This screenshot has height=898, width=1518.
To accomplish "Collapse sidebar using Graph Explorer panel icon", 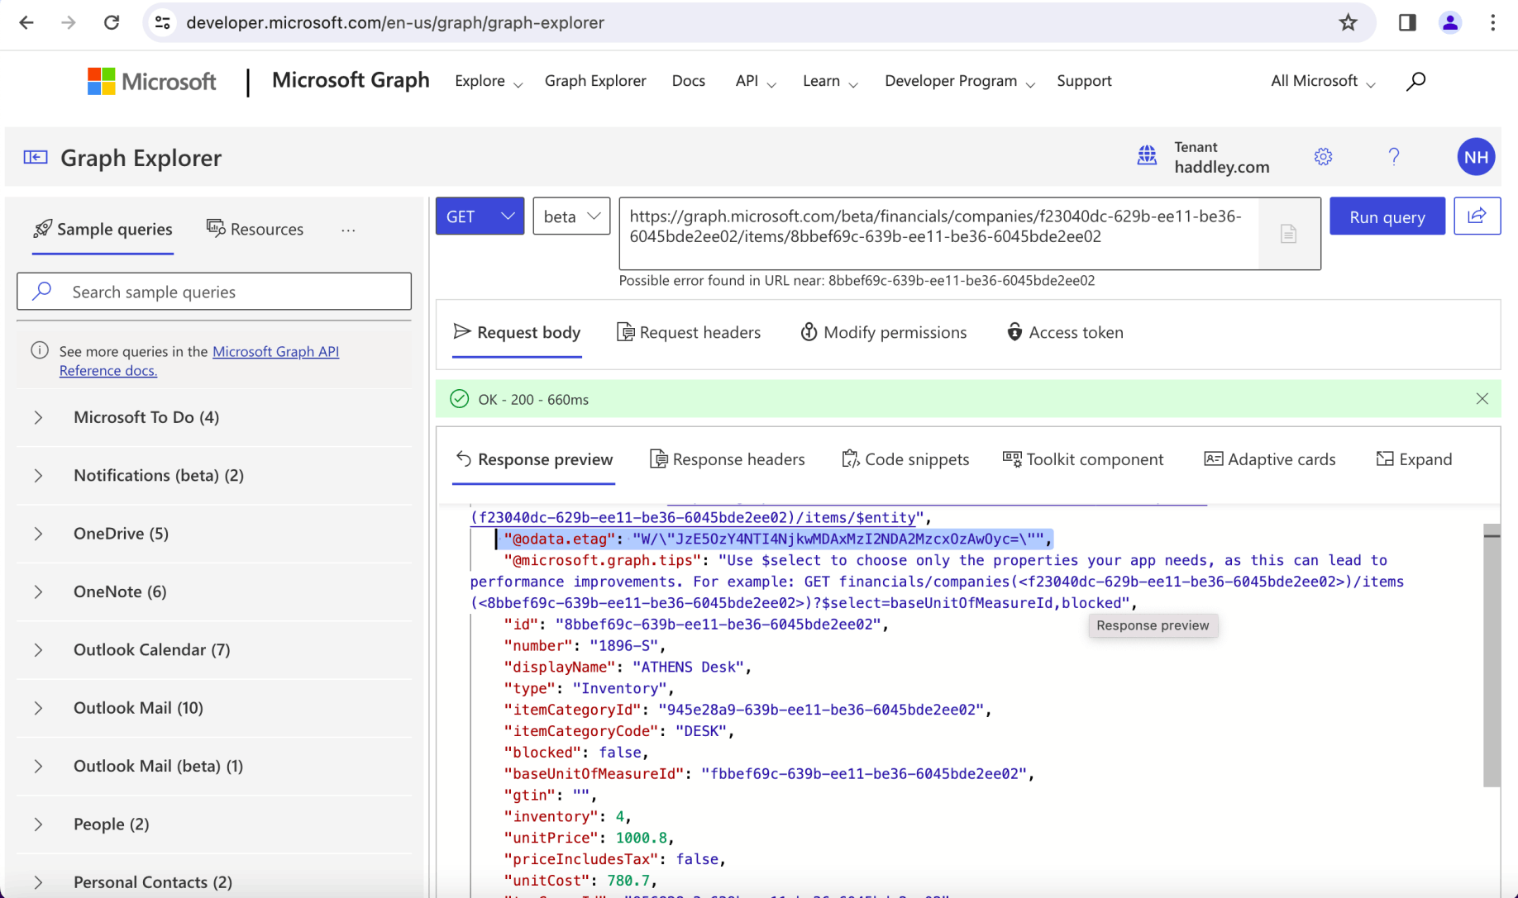I will click(36, 157).
